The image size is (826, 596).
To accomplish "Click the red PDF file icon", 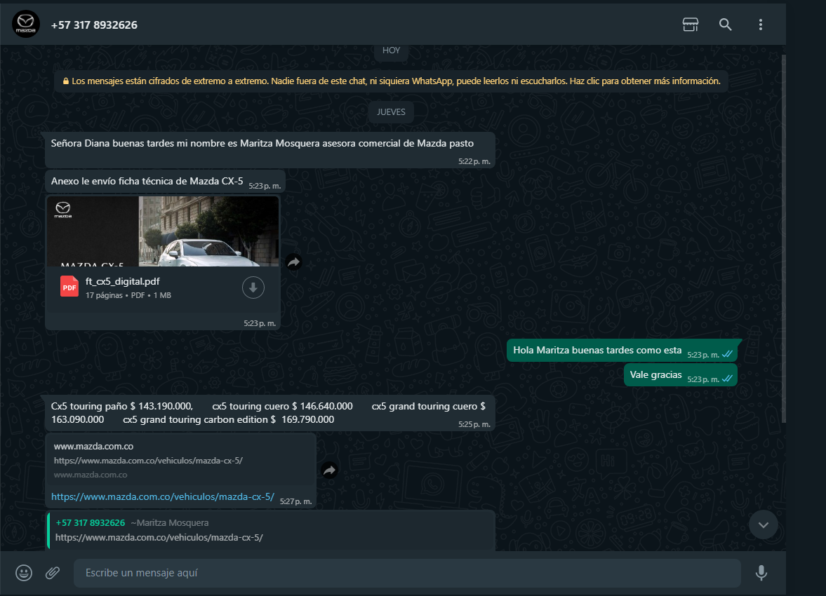I will [x=69, y=287].
